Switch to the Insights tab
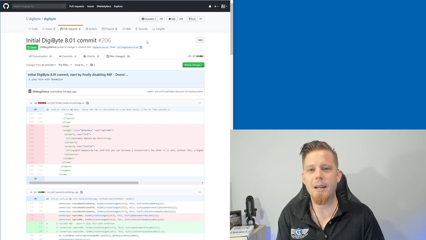This screenshot has width=426, height=240. pyautogui.click(x=158, y=29)
